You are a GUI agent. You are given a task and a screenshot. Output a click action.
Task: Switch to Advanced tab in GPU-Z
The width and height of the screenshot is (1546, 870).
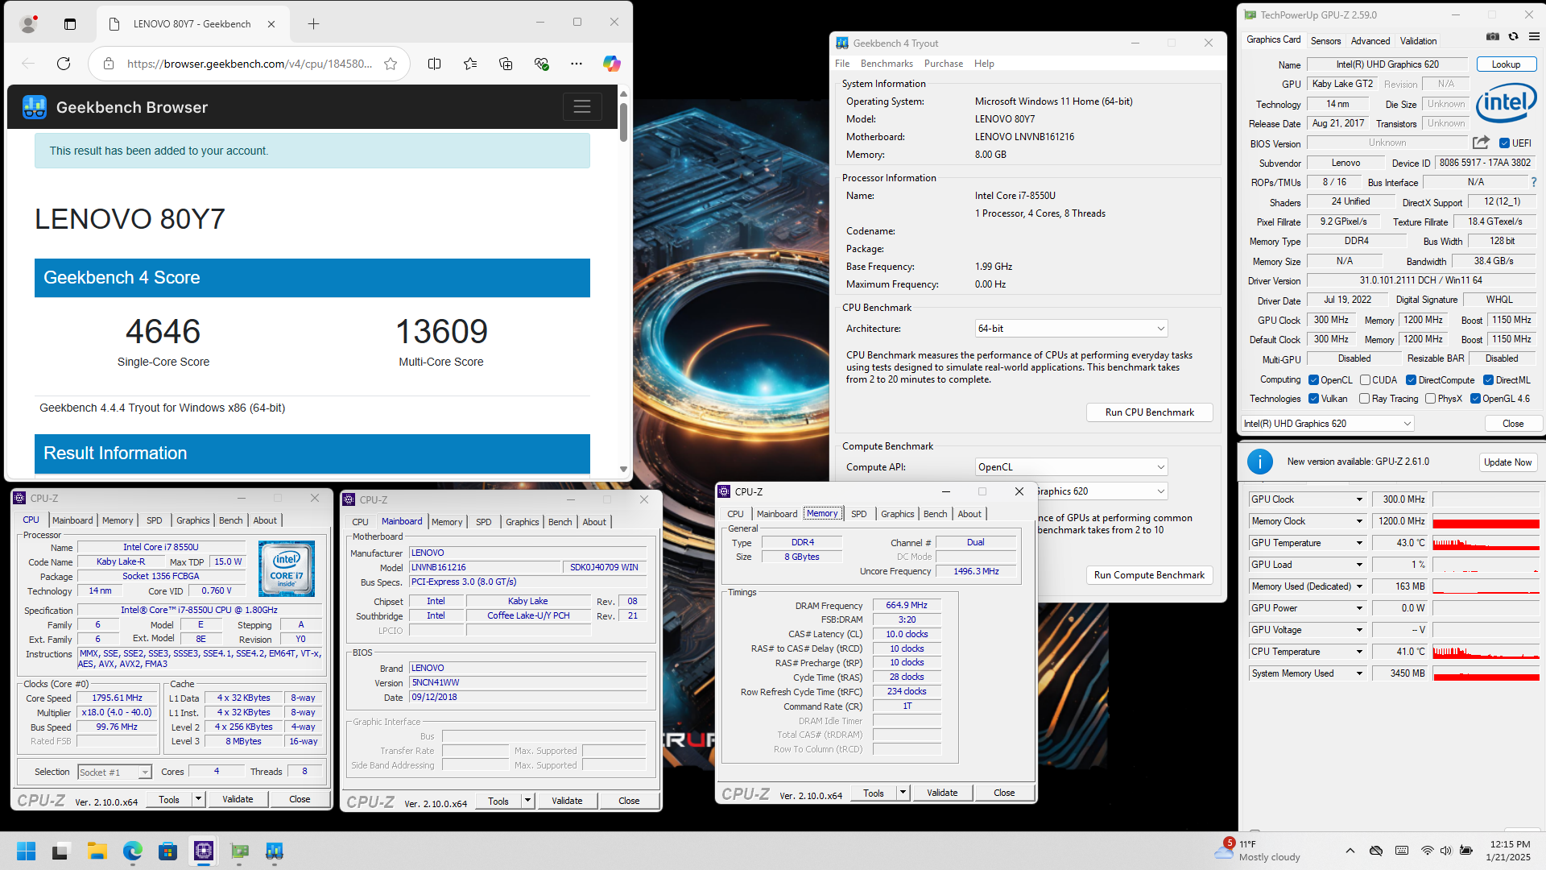(1370, 41)
